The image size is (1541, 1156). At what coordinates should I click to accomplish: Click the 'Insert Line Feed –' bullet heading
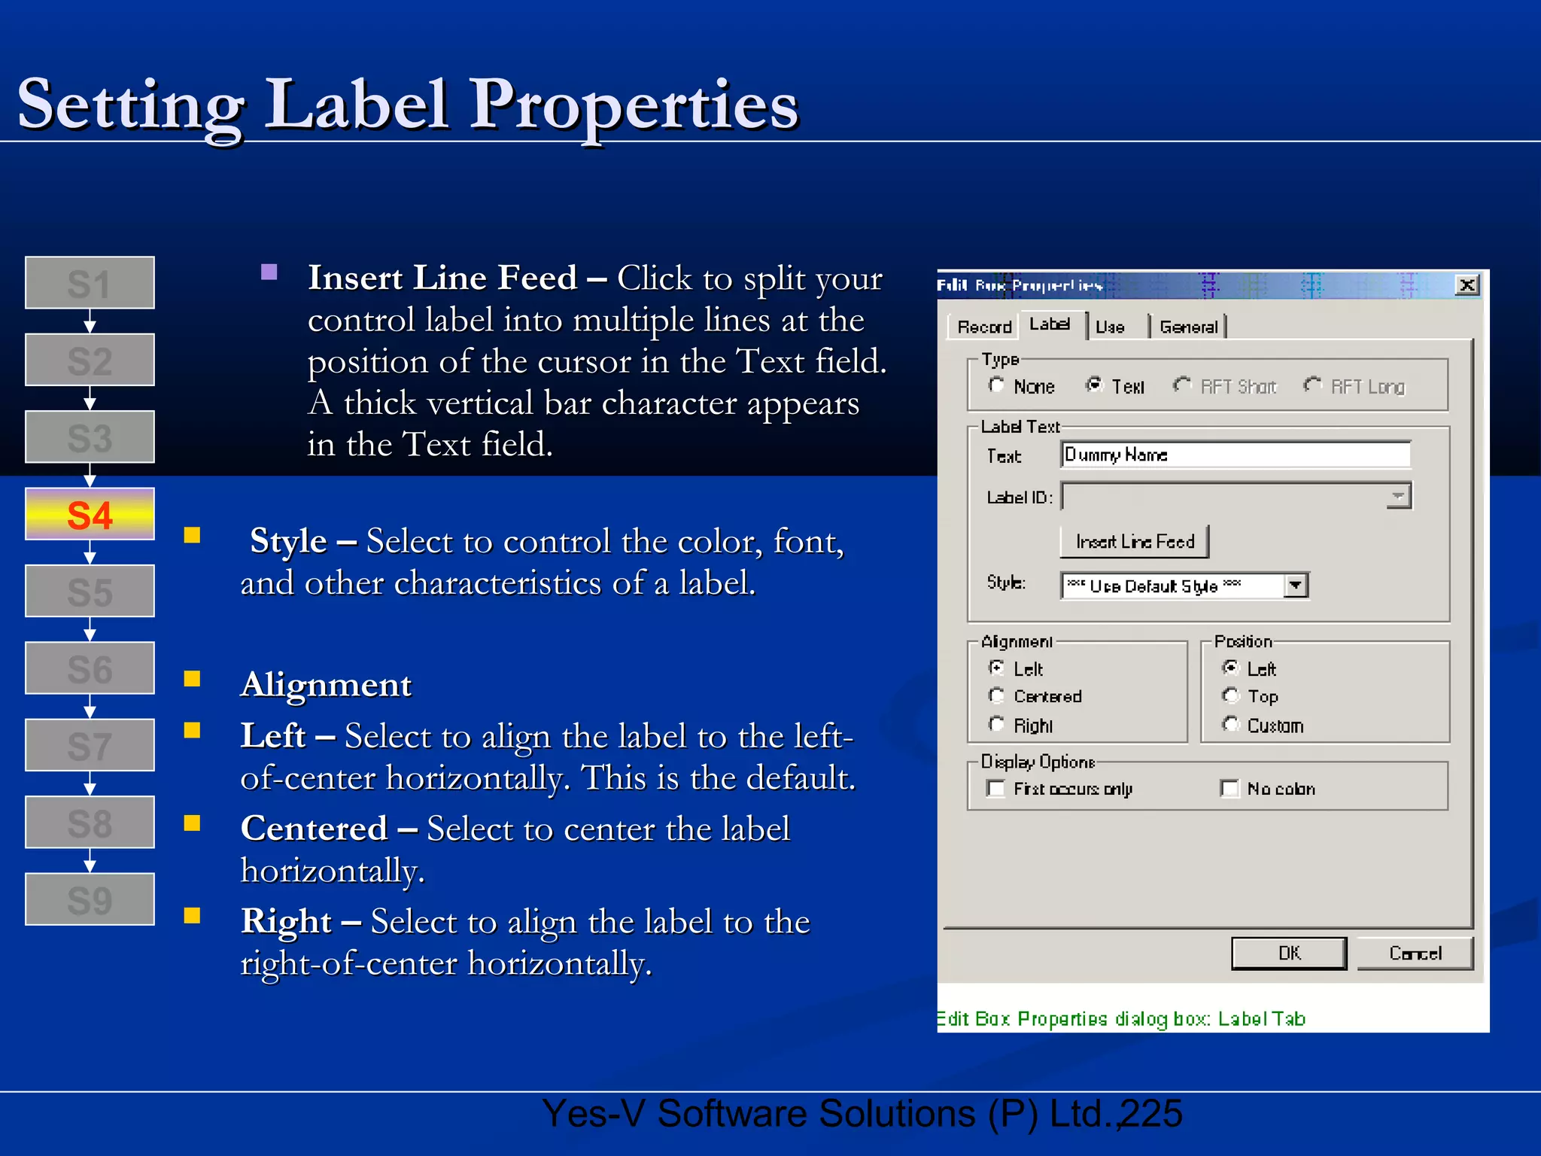(x=457, y=278)
